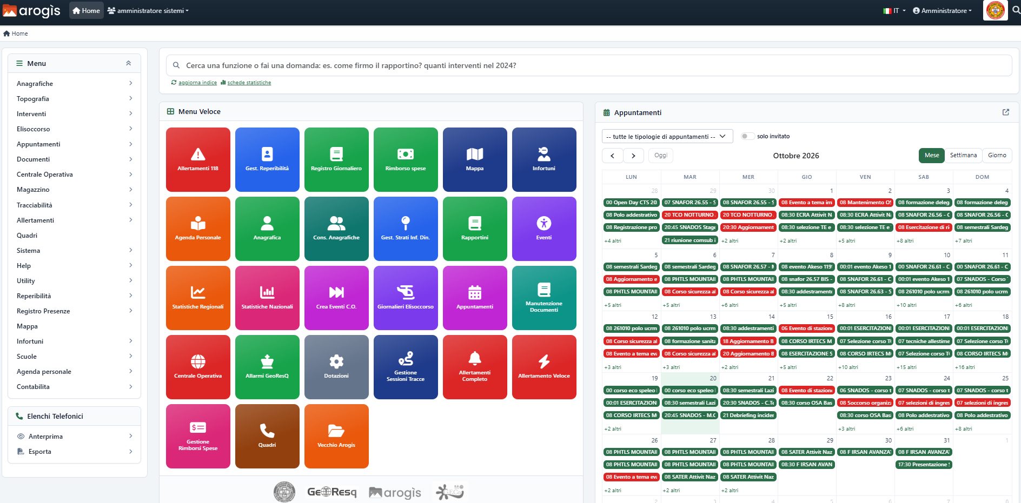This screenshot has width=1021, height=503.
Task: Click the search magnifier in top bar
Action: click(1016, 10)
